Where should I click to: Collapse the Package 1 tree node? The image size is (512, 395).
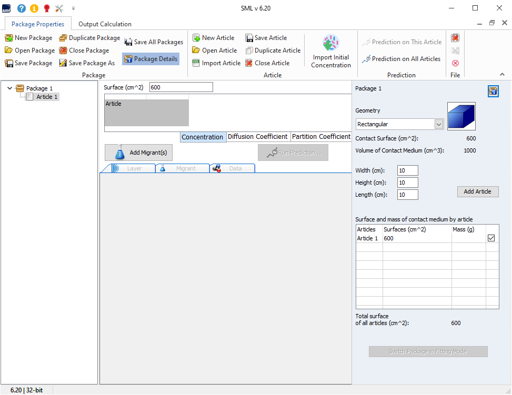10,88
